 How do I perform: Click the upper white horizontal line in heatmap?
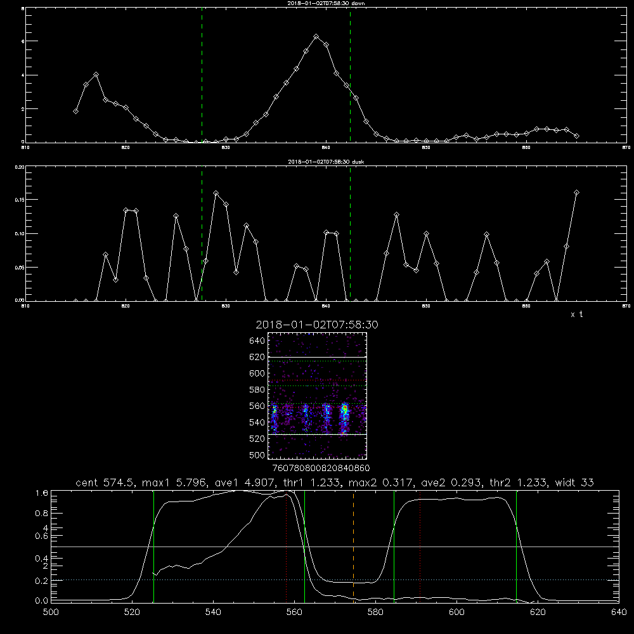point(317,357)
